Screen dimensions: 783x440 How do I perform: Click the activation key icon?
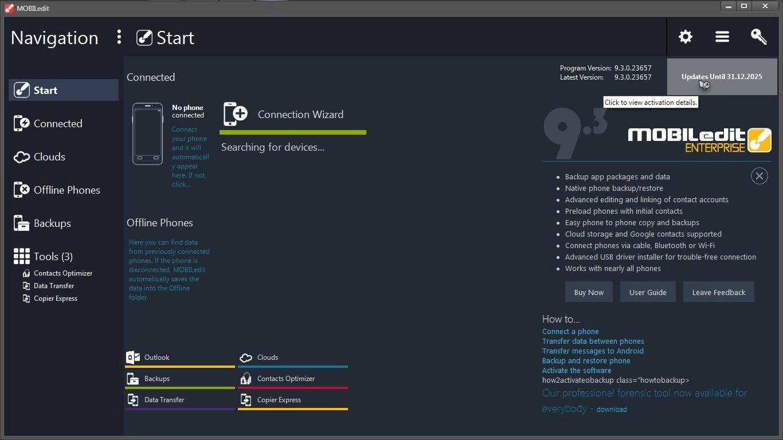click(759, 37)
